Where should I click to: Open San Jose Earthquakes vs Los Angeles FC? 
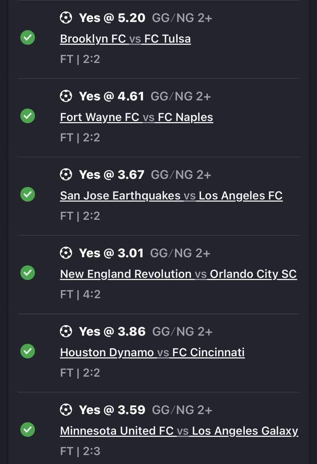tap(171, 196)
